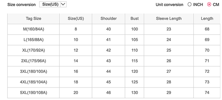Select the 4XL(185/104A) tag size cell
The image size is (222, 100).
coord(33,82)
